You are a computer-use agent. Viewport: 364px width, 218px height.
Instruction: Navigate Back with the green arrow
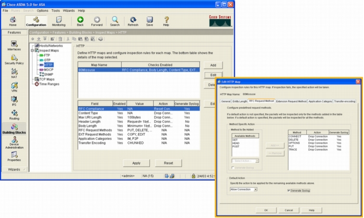(80, 21)
